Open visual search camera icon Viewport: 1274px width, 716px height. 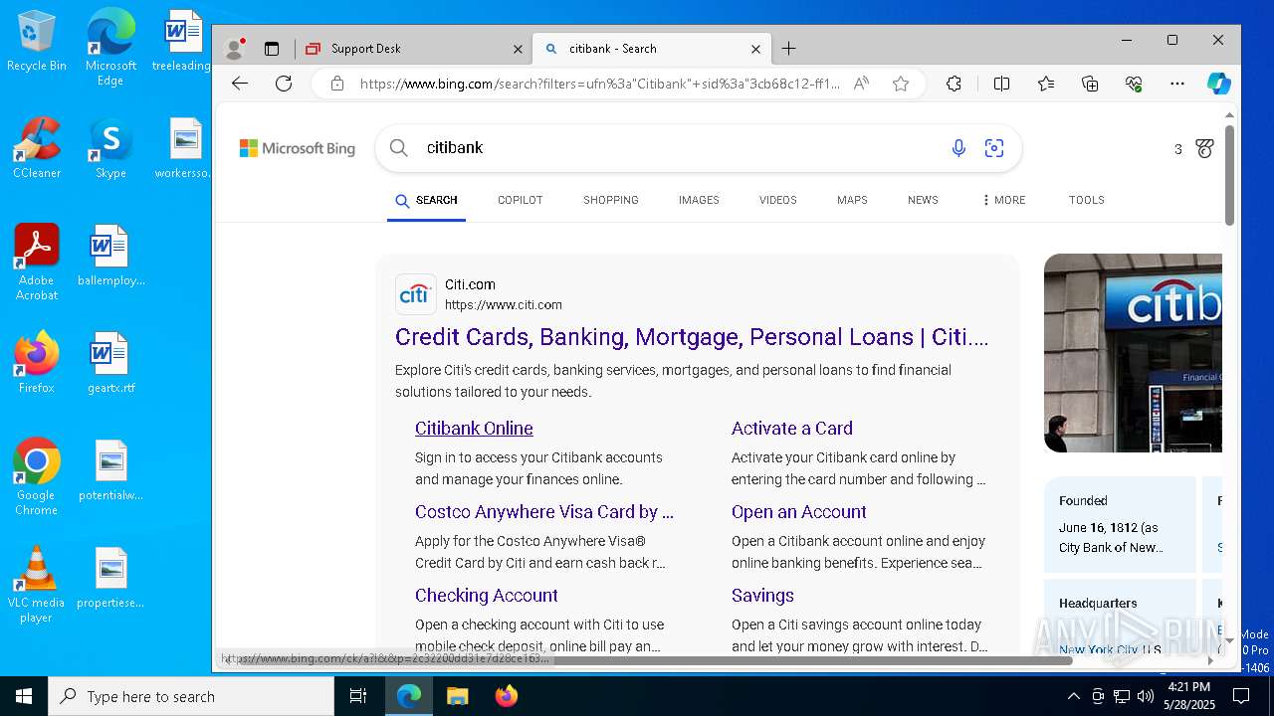pos(994,148)
